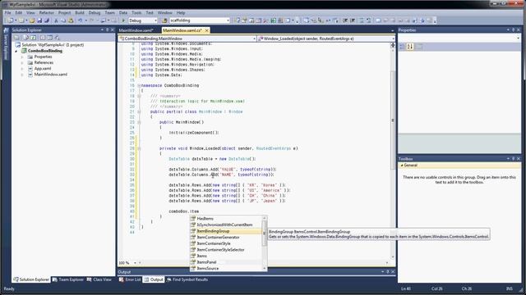
Task: Click View Designer icon in Solution Explorer toolbar
Action: pyautogui.click(x=49, y=38)
